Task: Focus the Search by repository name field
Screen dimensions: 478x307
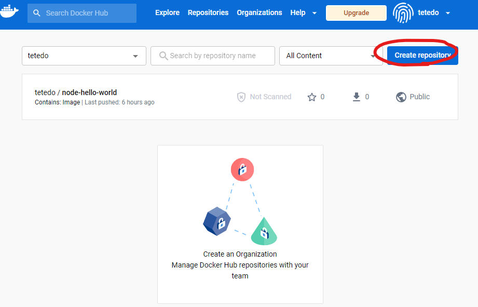Action: tap(213, 56)
